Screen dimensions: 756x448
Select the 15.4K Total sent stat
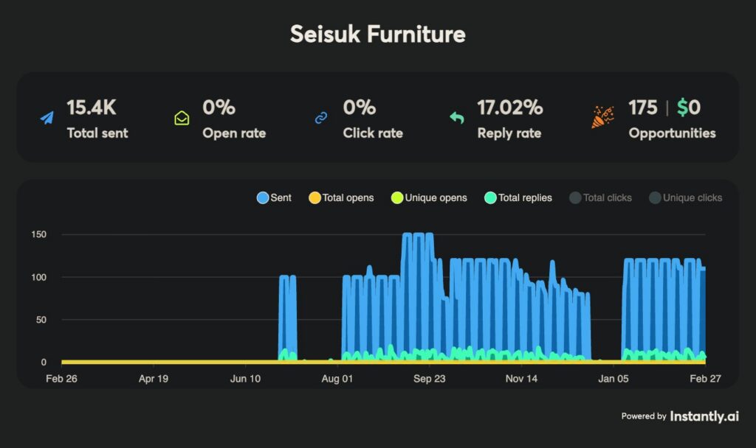point(92,108)
